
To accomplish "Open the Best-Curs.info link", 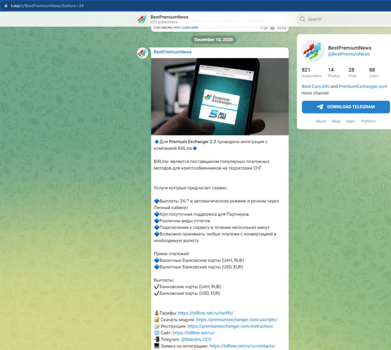I will (x=315, y=86).
